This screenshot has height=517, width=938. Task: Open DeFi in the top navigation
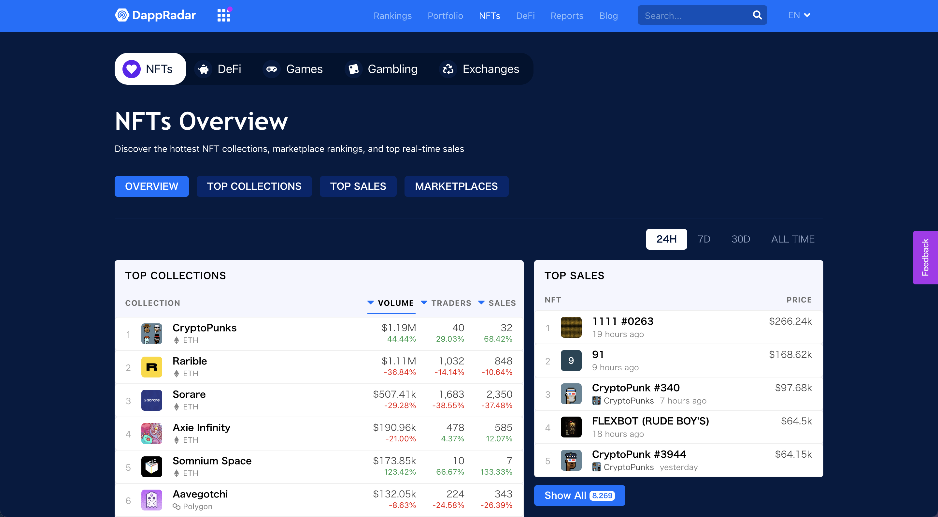tap(525, 16)
